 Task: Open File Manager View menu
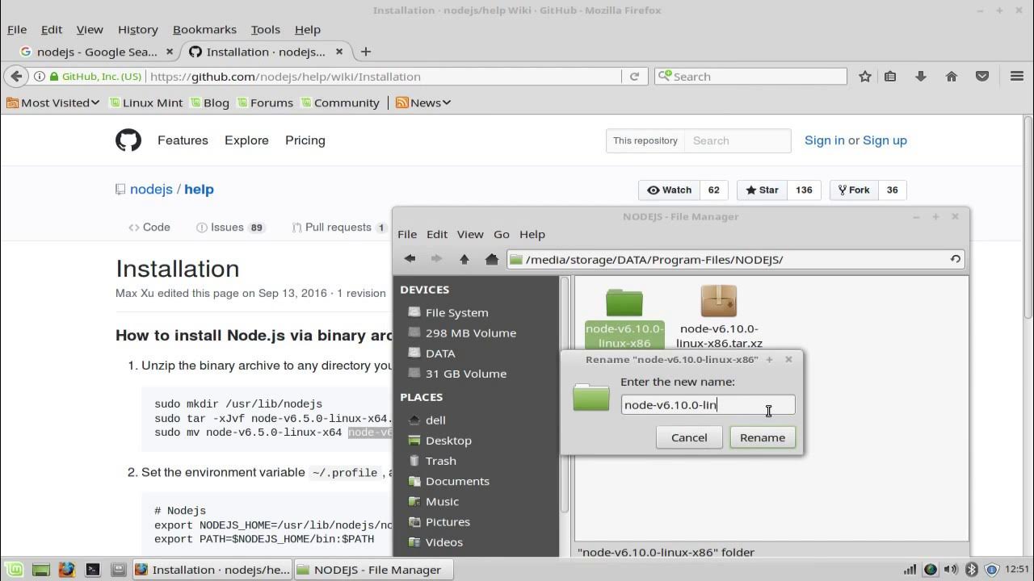point(470,234)
